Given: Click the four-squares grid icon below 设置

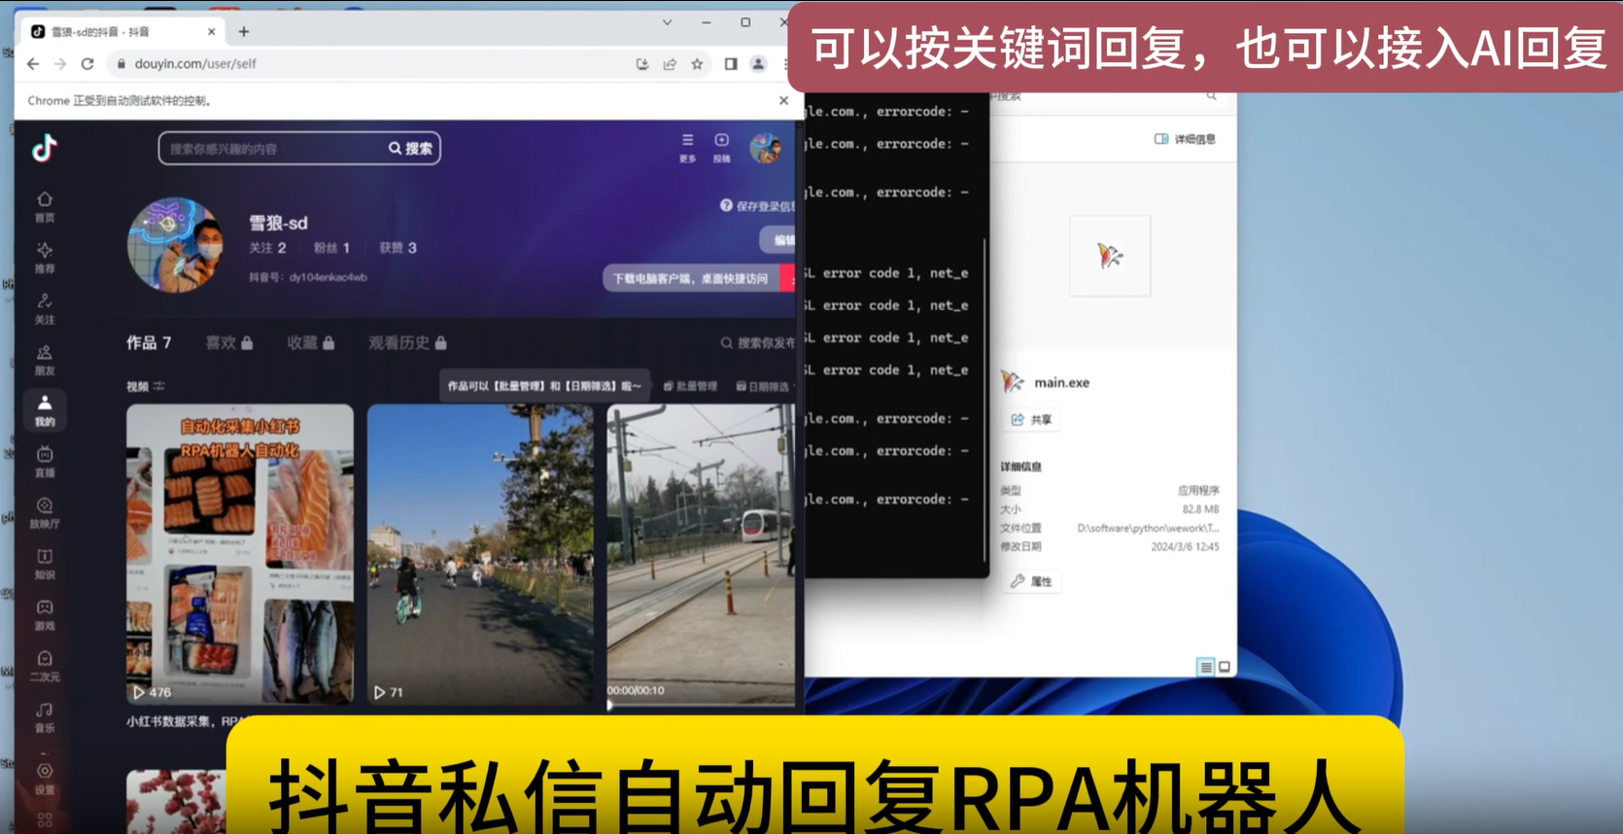Looking at the screenshot, I should (45, 820).
